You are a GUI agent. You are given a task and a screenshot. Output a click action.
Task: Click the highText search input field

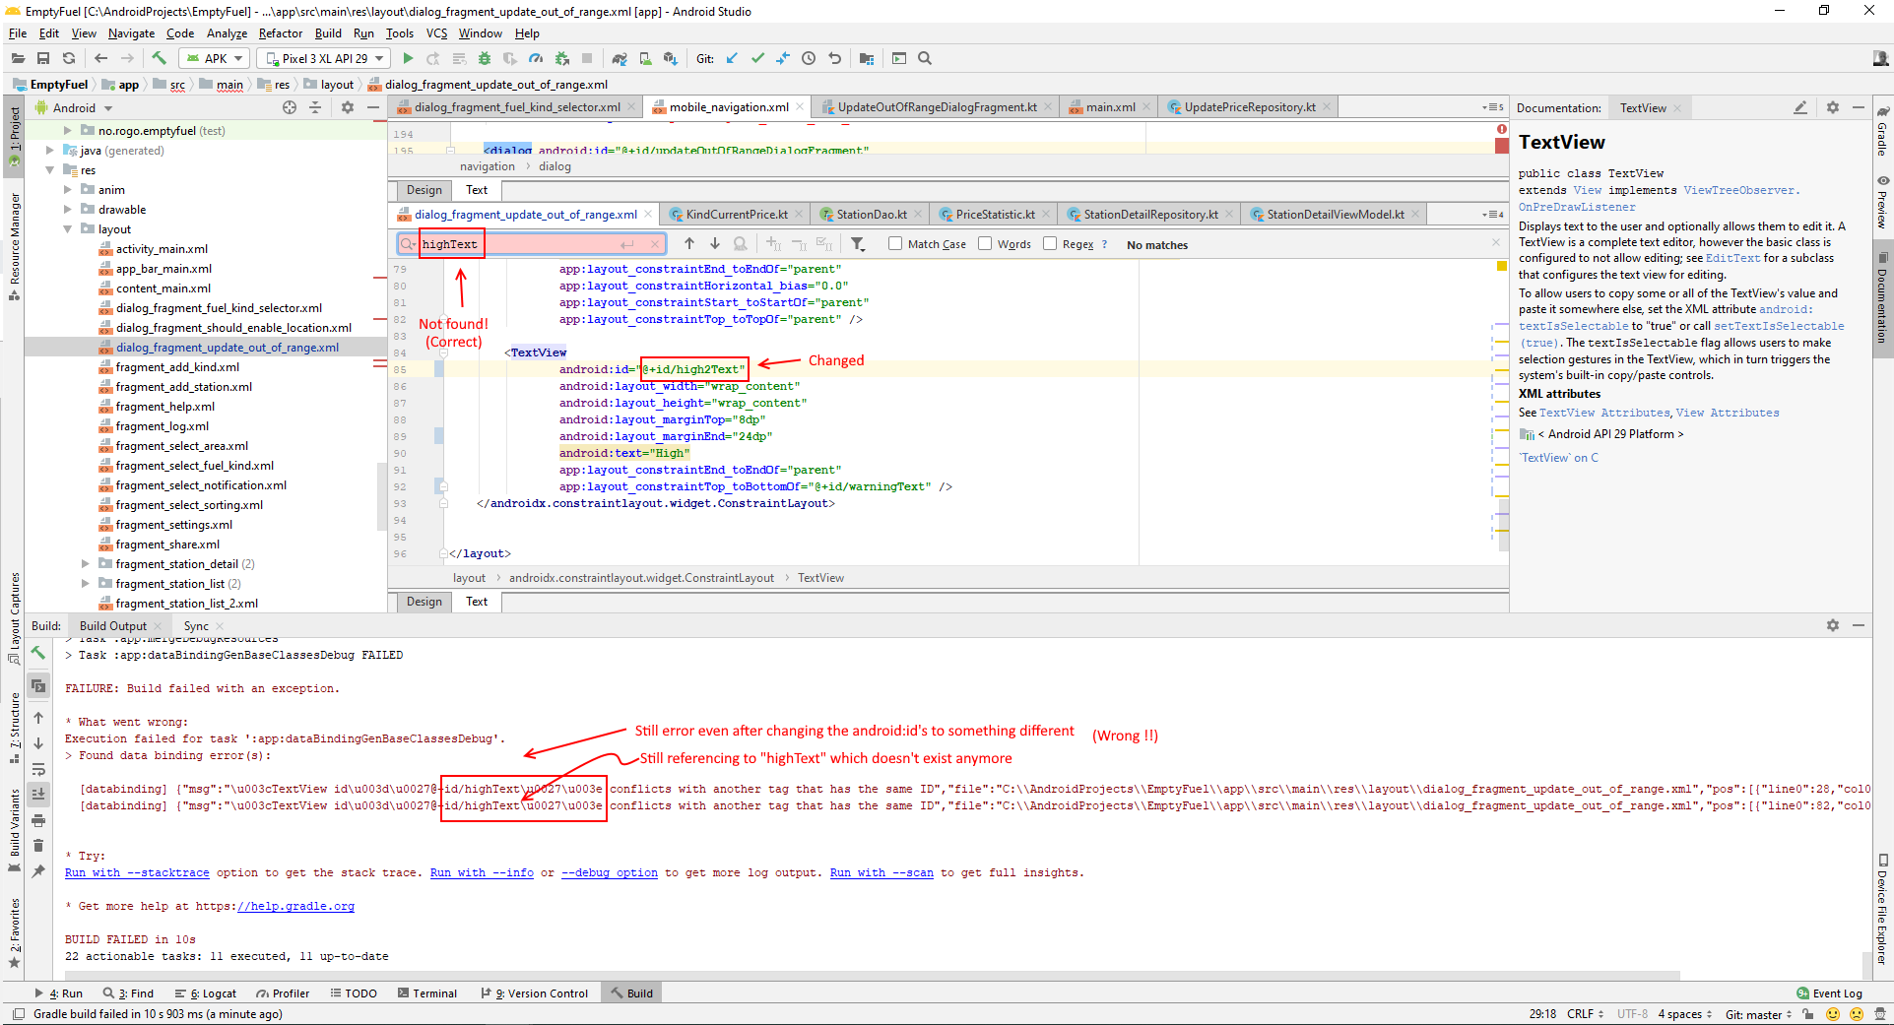(x=532, y=244)
